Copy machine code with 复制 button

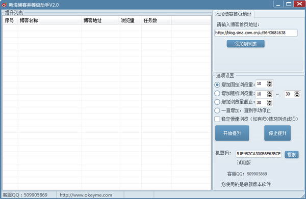[292, 155]
